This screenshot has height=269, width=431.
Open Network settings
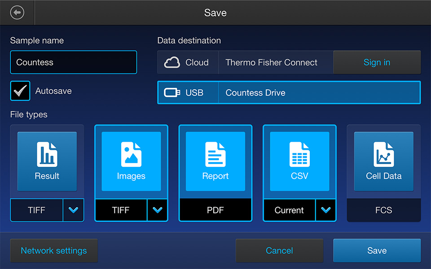(54, 251)
